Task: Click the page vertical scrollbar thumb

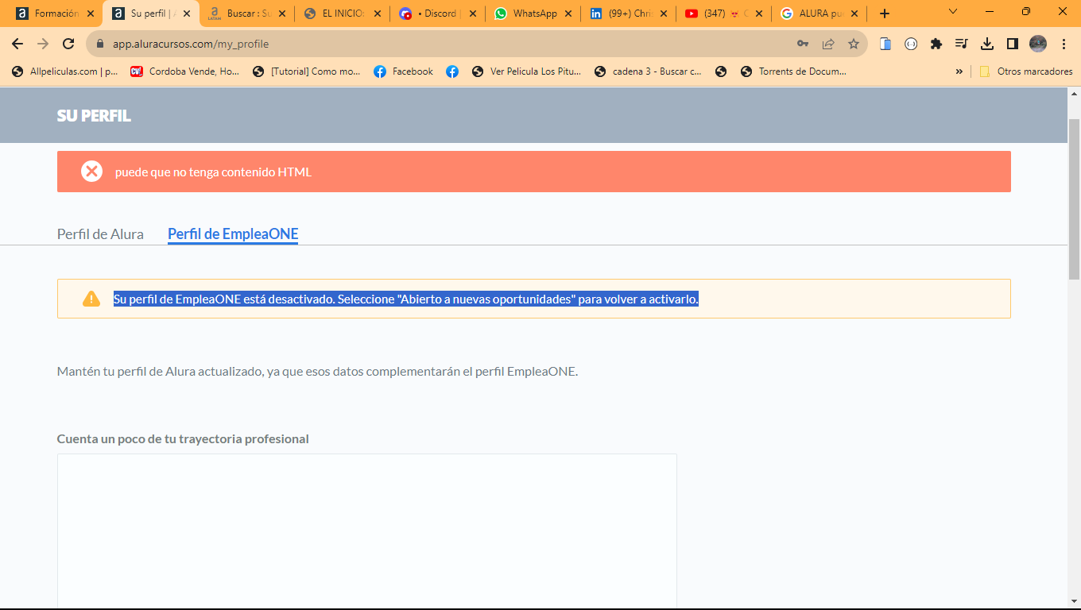Action: 1074,199
